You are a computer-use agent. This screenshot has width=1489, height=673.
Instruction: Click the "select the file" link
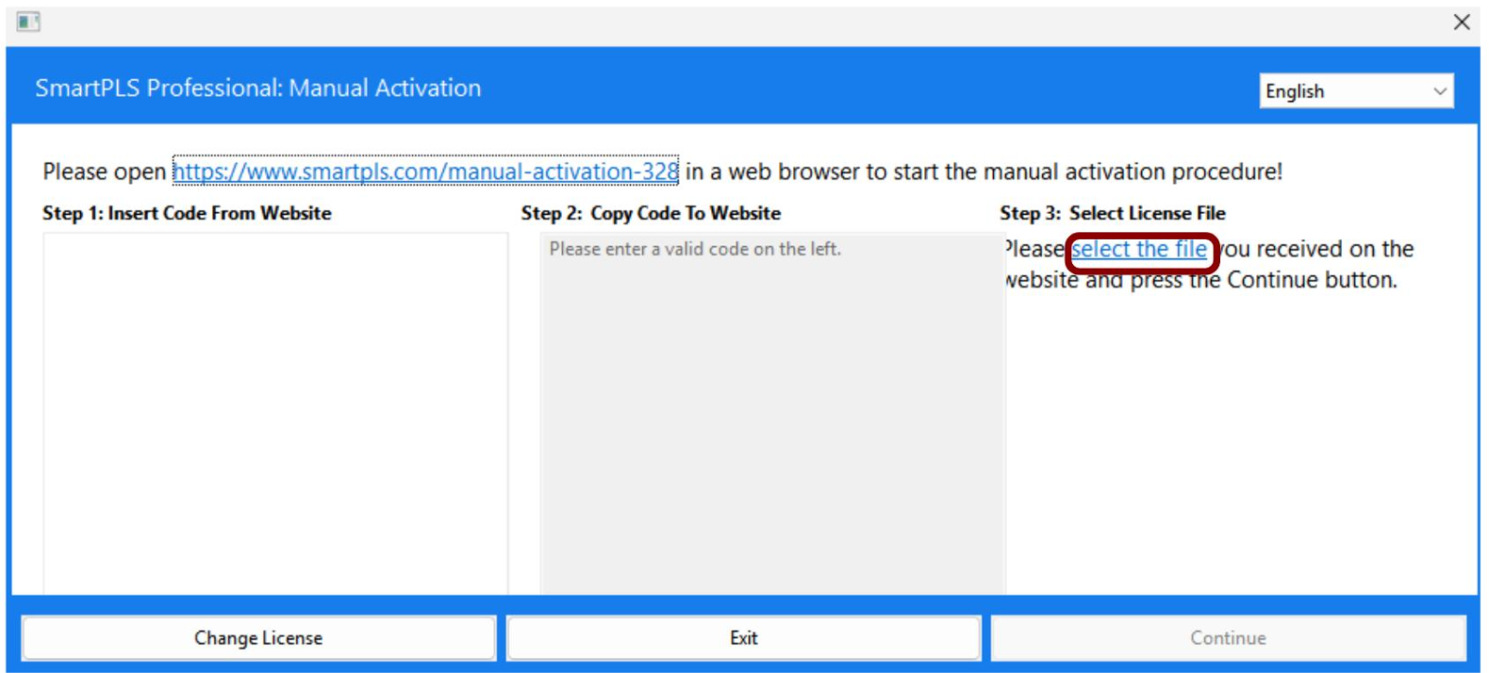1138,249
